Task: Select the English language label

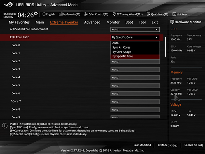Action: point(50,14)
